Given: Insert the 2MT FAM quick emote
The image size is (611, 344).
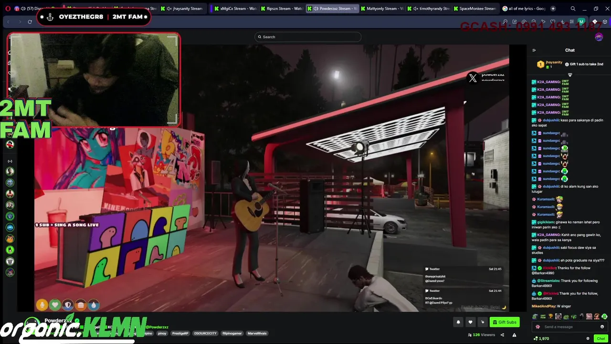Looking at the screenshot, I should [543, 316].
